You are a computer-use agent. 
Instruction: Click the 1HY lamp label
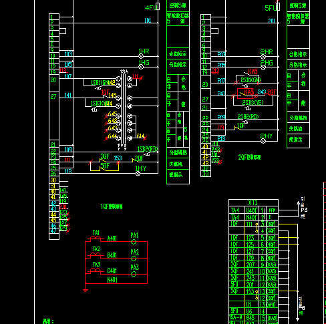point(141,168)
